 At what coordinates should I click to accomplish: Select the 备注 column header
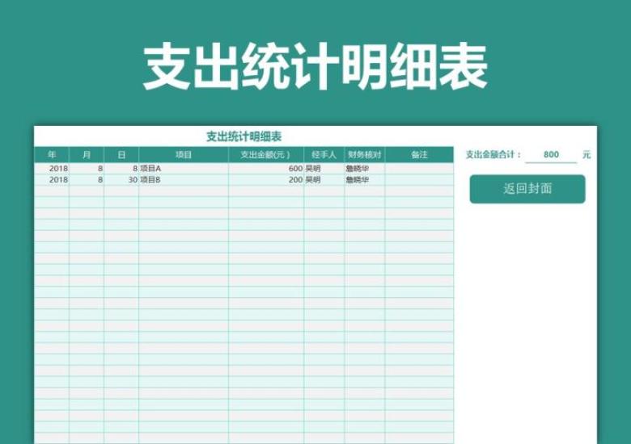(419, 154)
